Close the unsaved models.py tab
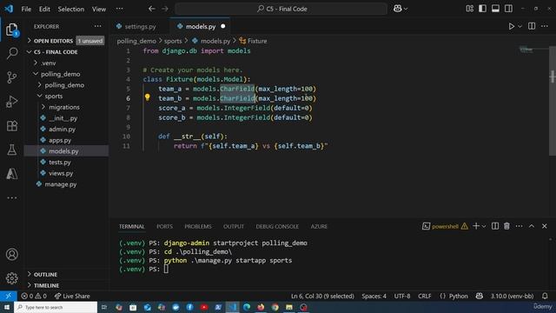Image resolution: width=556 pixels, height=313 pixels. pyautogui.click(x=223, y=26)
